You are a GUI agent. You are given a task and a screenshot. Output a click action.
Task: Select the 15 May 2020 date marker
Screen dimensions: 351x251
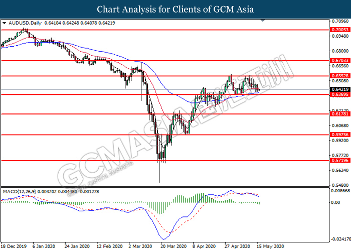270,246
